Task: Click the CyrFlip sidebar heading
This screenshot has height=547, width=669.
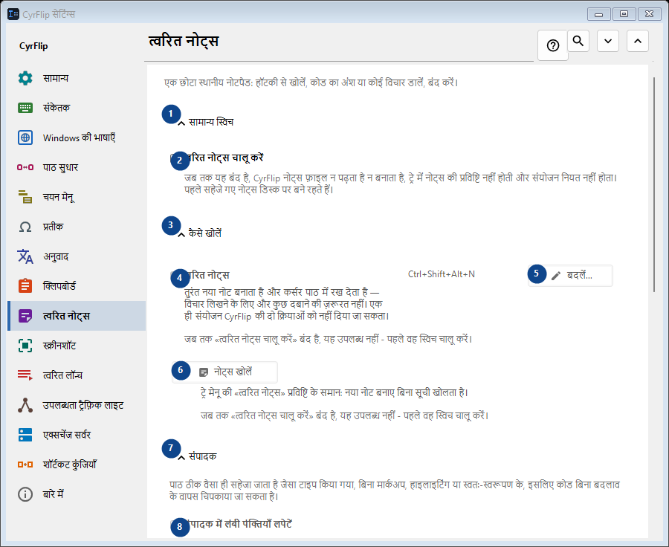Action: point(33,46)
